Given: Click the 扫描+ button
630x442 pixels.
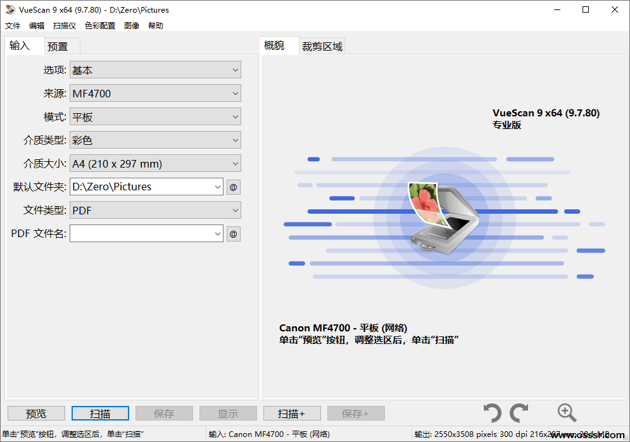Looking at the screenshot, I should click(x=292, y=413).
